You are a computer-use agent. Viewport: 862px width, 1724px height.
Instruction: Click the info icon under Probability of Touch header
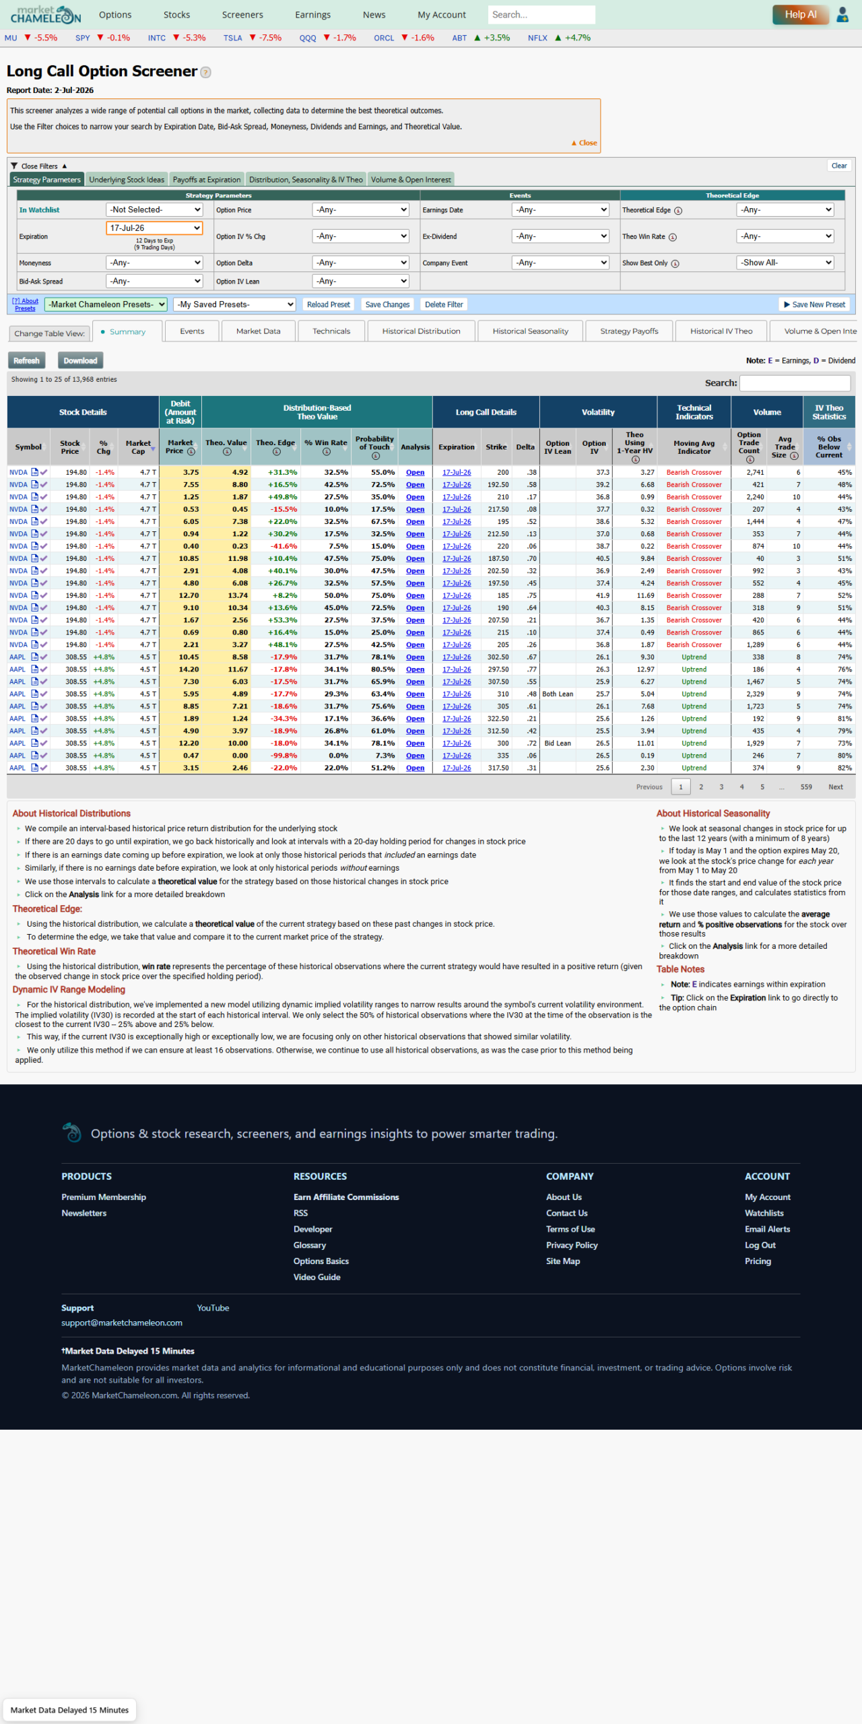375,456
